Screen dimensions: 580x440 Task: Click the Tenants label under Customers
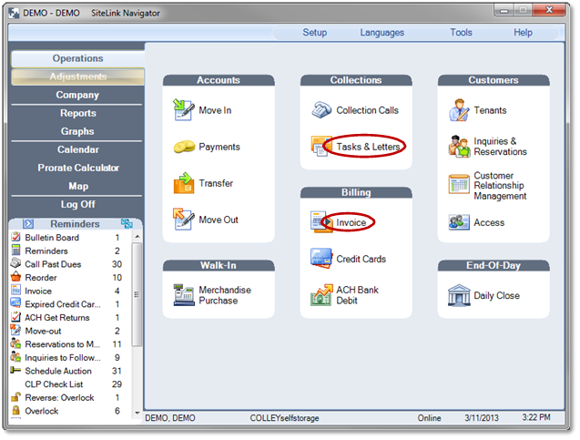pyautogui.click(x=490, y=110)
